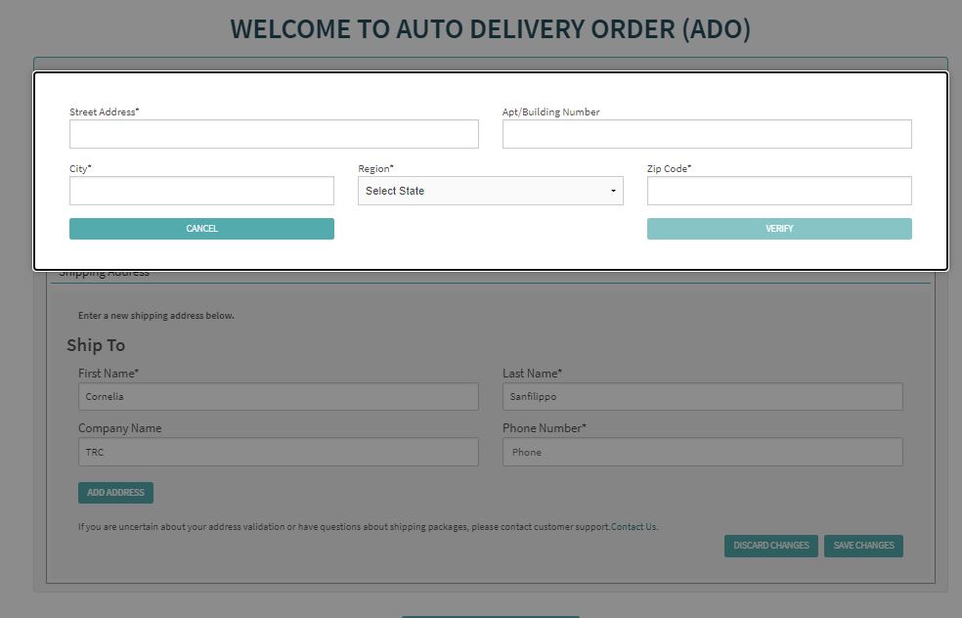Click the 'Last Name*' label
This screenshot has width=962, height=618.
click(x=532, y=374)
